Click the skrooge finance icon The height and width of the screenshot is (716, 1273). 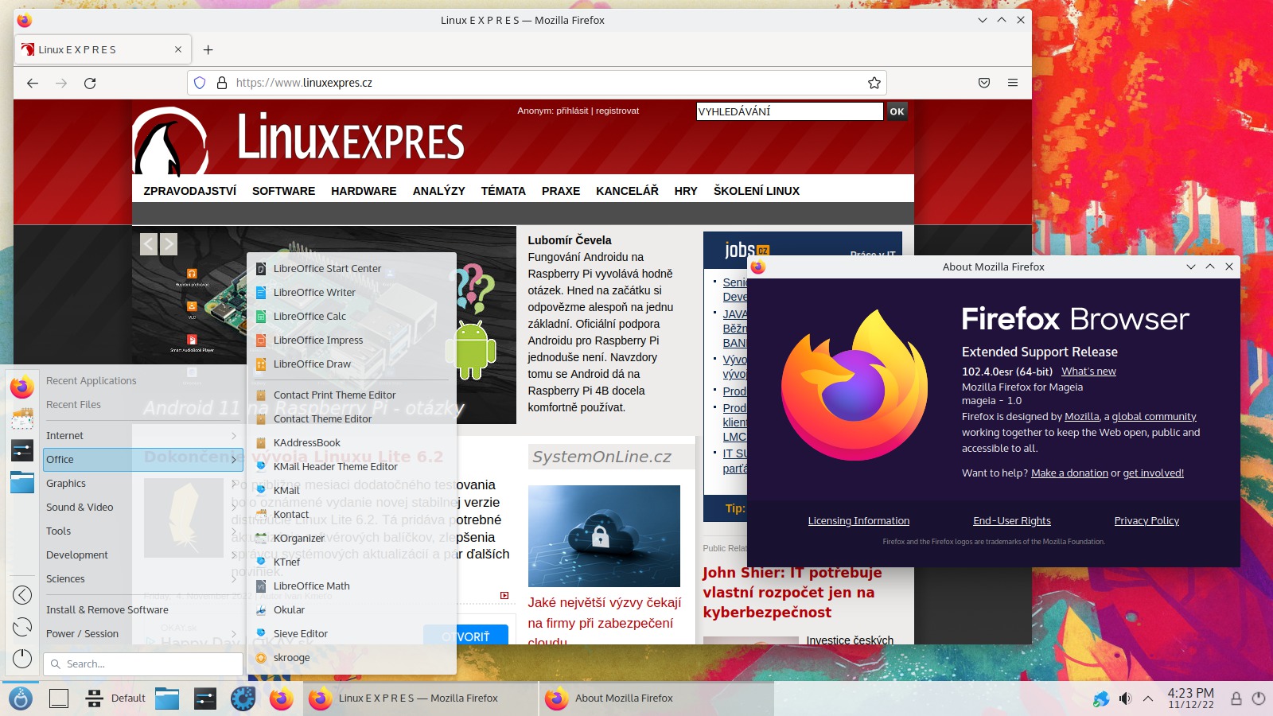[261, 658]
